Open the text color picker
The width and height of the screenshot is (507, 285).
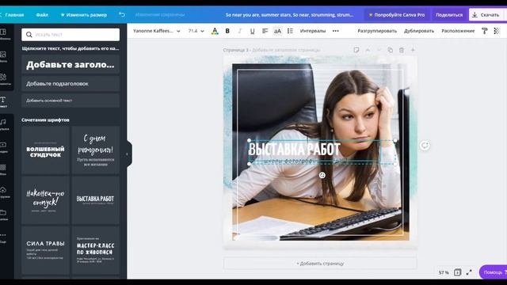[215, 31]
